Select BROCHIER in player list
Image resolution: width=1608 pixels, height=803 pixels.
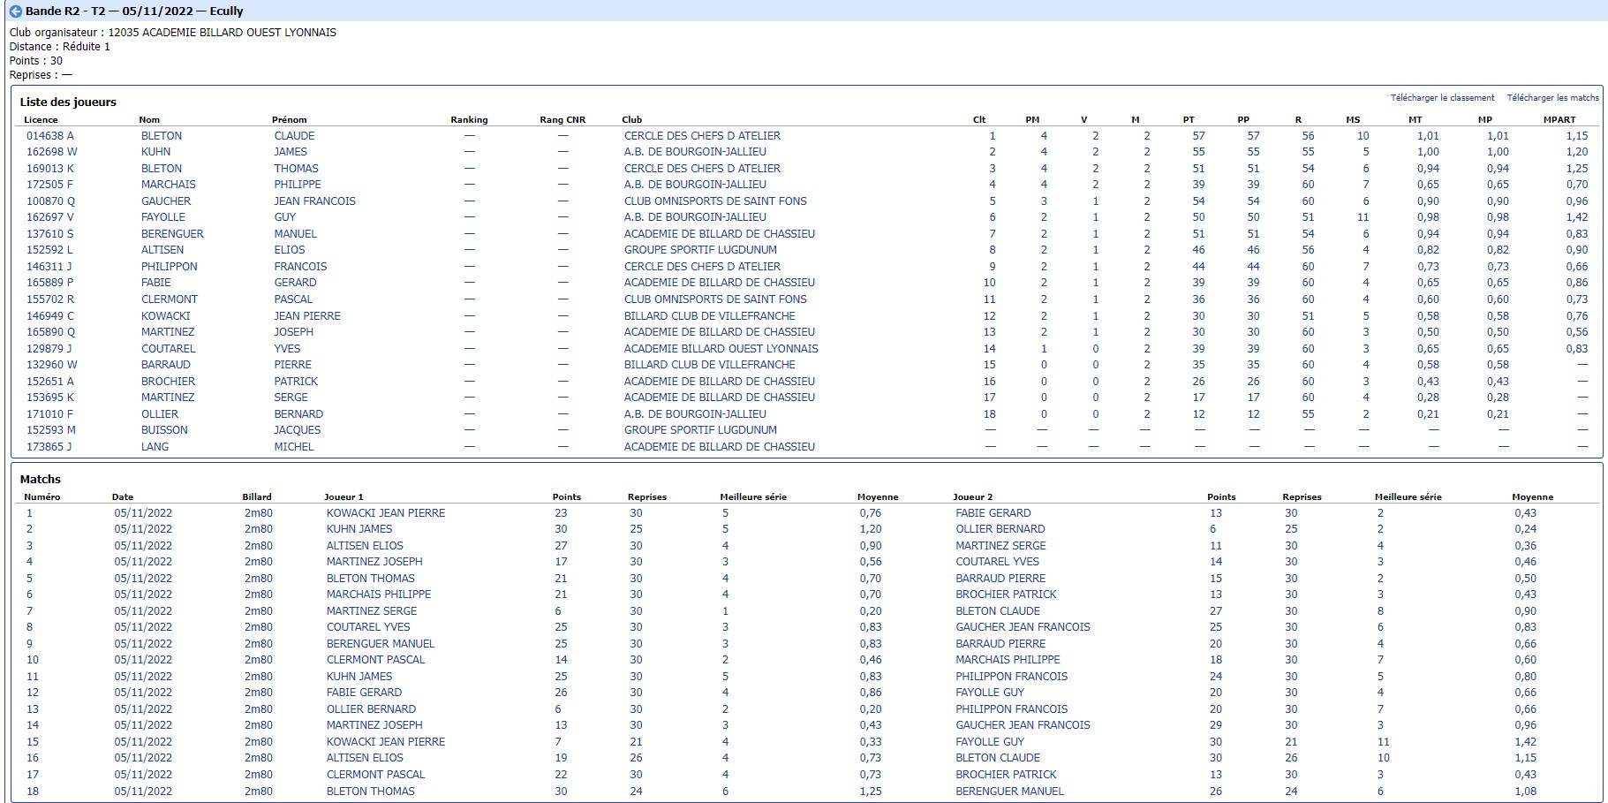point(169,382)
